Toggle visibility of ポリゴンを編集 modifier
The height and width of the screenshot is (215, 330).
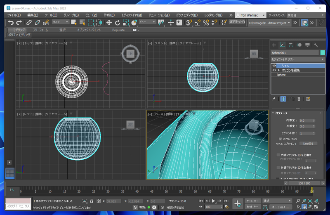coord(274,70)
